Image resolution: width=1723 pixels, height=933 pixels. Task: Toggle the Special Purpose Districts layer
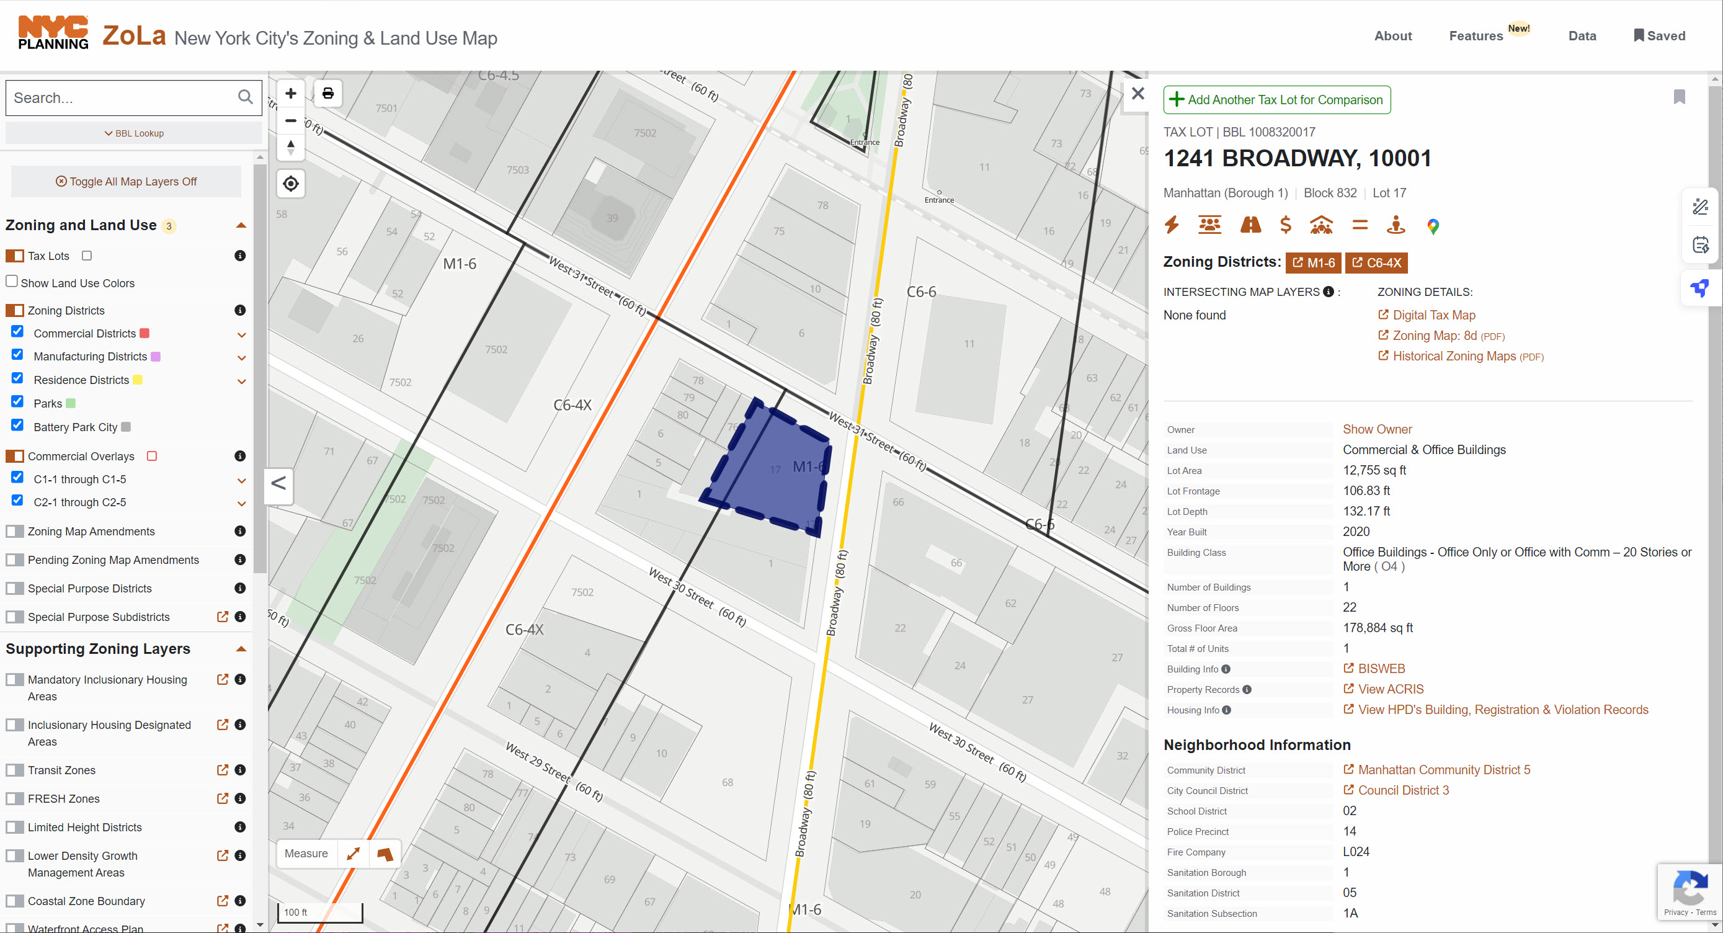point(15,589)
